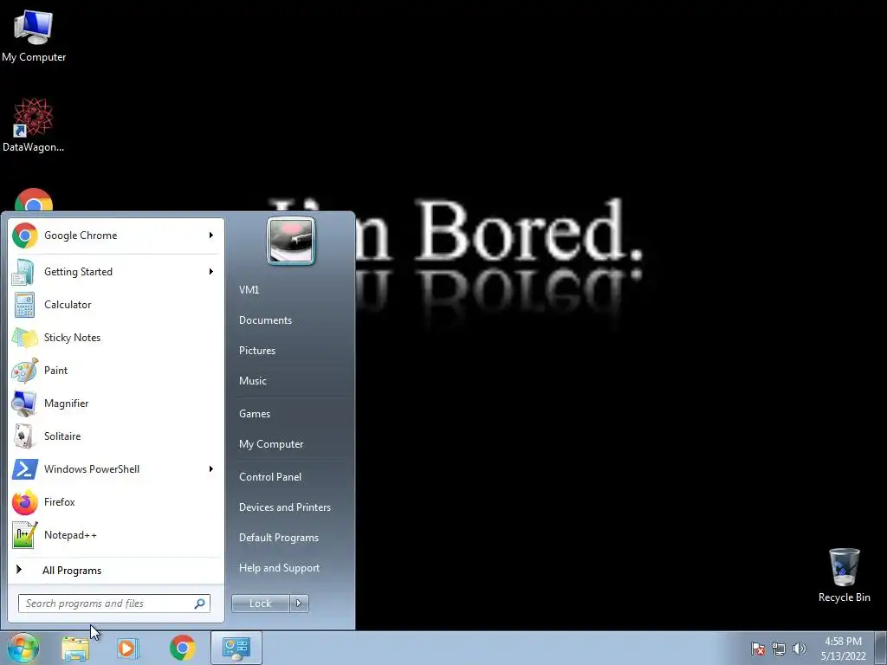Click the search magnifier icon
This screenshot has height=665, width=887.
(200, 604)
